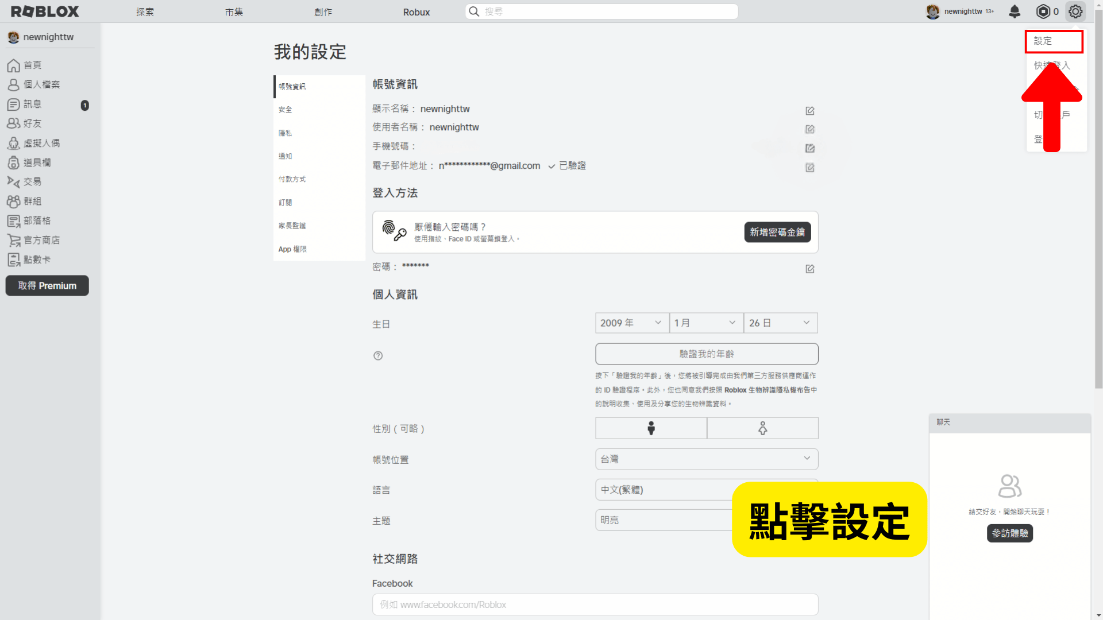Screen dimensions: 1103x620
Task: Edit the 密碼 password
Action: pos(810,269)
